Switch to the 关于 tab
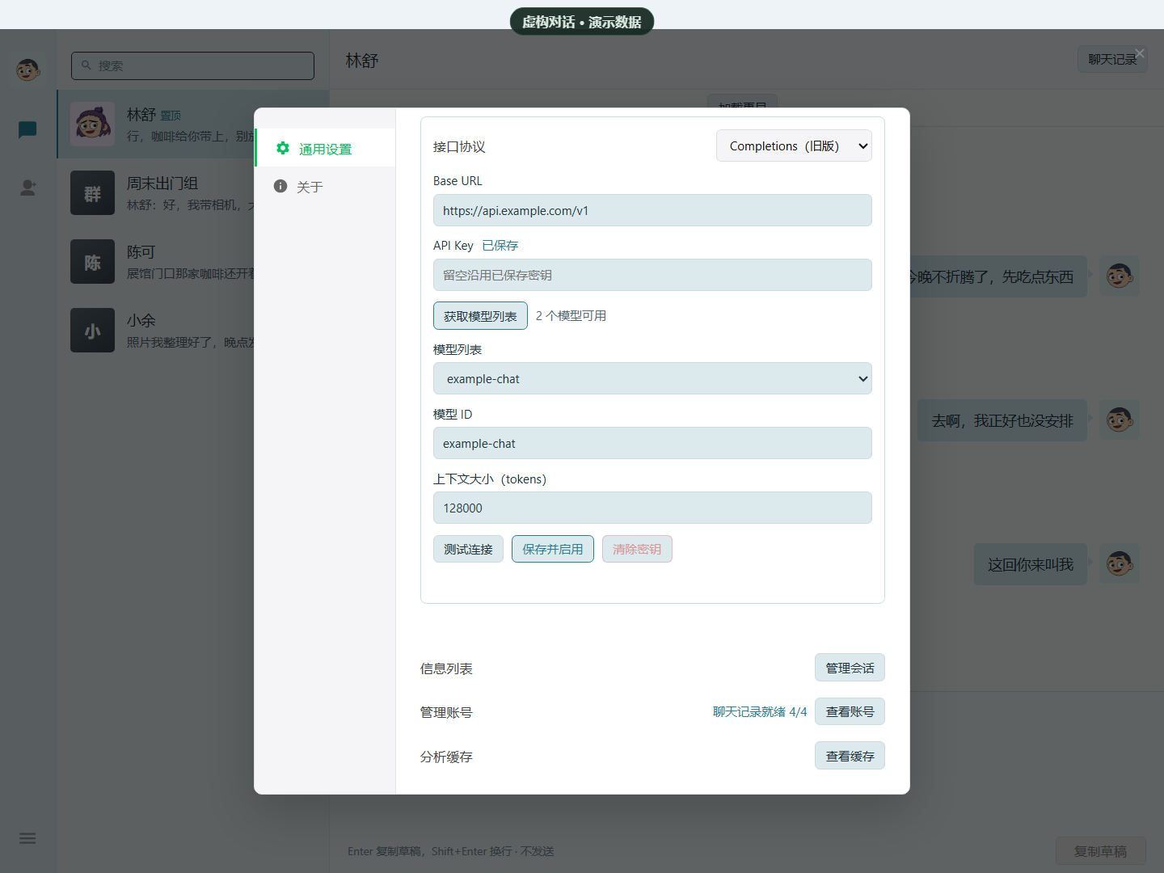The height and width of the screenshot is (873, 1164). [326, 187]
